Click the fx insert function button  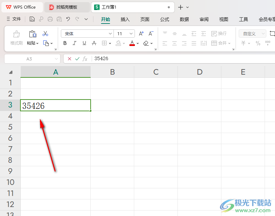tap(85, 59)
